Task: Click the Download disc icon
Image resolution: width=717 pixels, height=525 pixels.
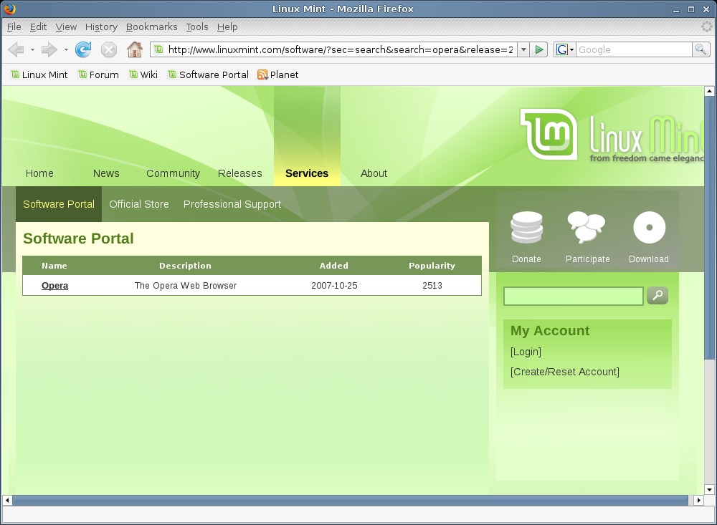Action: coord(650,227)
